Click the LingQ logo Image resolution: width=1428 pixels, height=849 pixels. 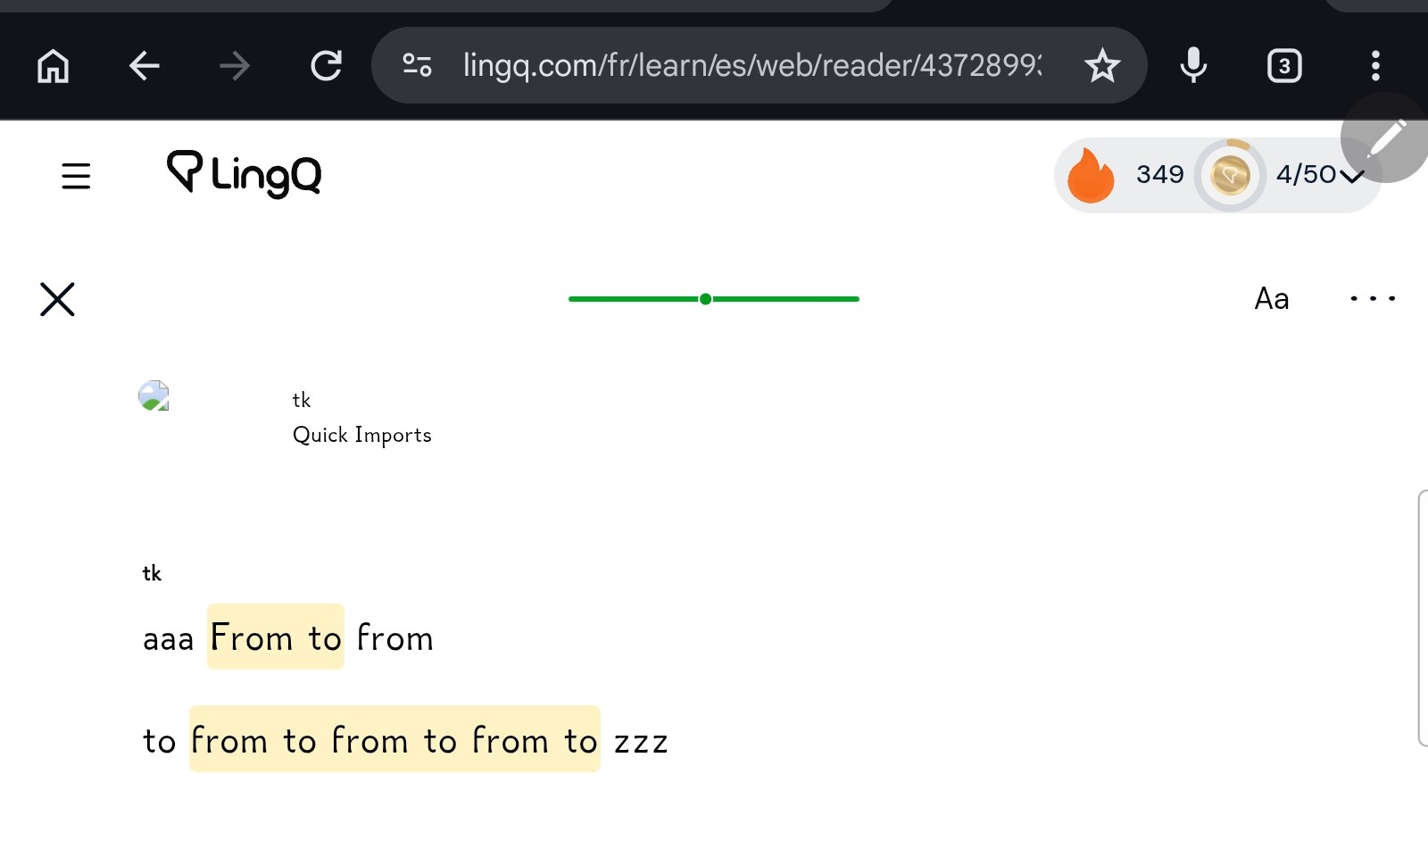coord(244,174)
